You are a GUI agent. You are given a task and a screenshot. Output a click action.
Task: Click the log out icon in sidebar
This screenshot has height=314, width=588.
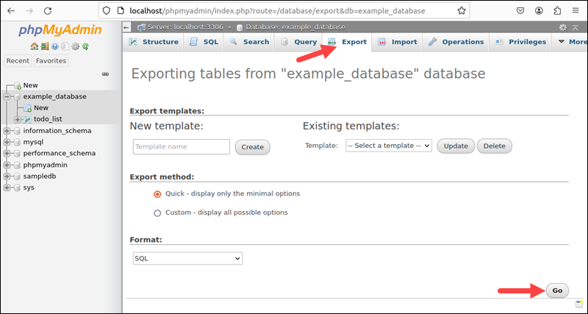(45, 46)
